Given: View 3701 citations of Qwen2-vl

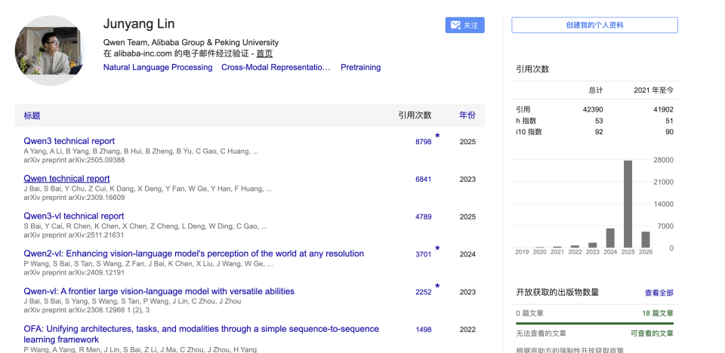Looking at the screenshot, I should pyautogui.click(x=423, y=255).
